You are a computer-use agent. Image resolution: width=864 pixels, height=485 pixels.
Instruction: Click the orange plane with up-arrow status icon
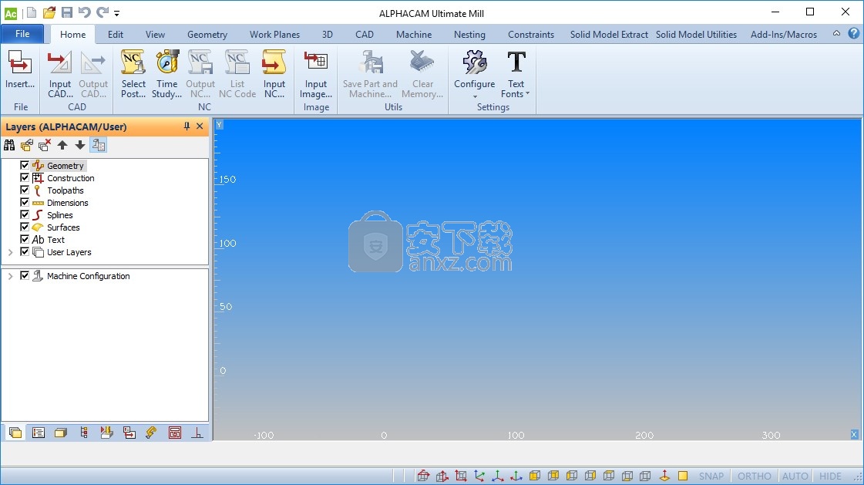664,476
